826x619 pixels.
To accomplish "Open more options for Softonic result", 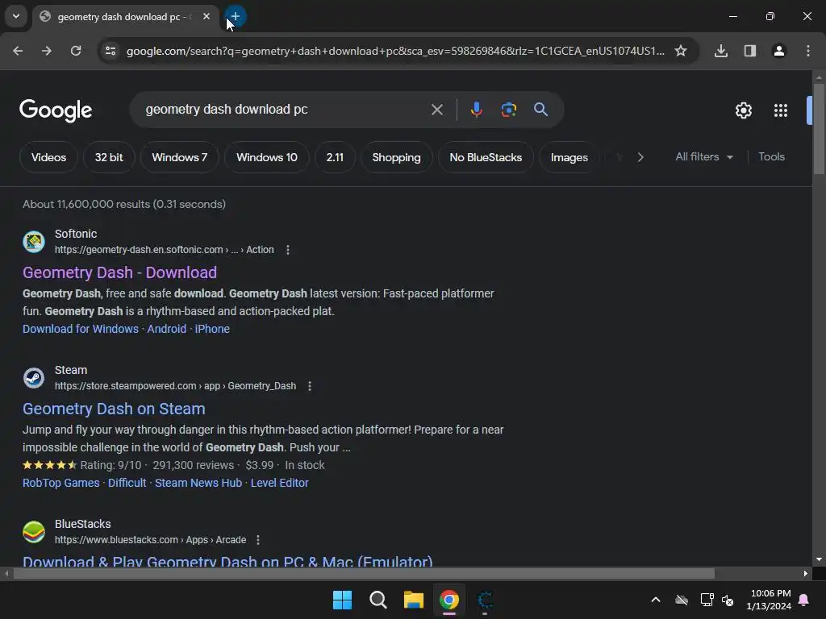I will pos(288,250).
